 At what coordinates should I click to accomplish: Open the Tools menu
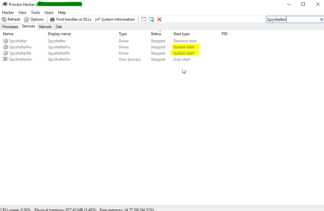[x=35, y=13]
